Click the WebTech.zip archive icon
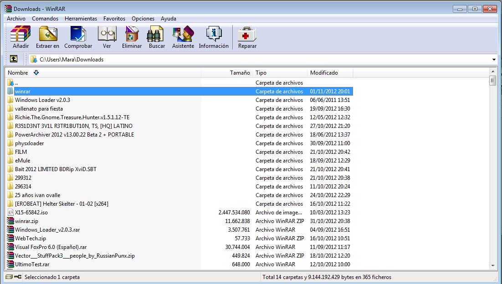The image size is (502, 284). pyautogui.click(x=10, y=238)
